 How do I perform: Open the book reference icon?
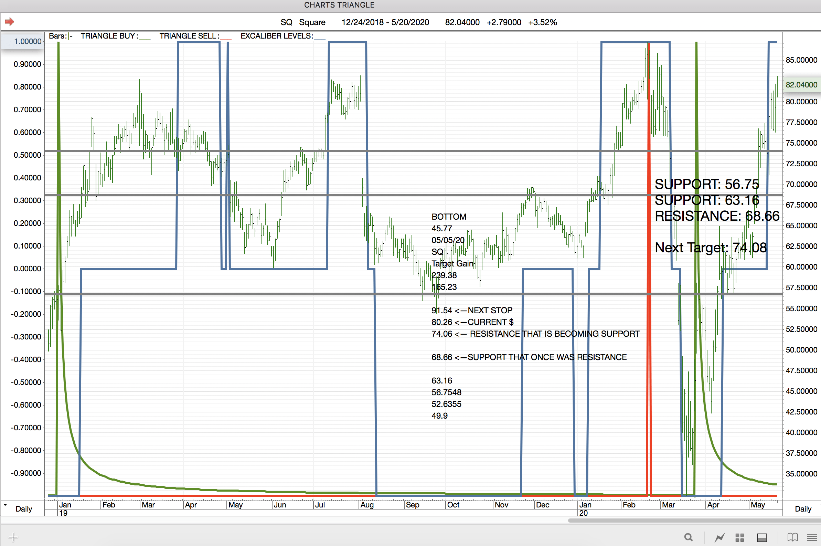792,537
